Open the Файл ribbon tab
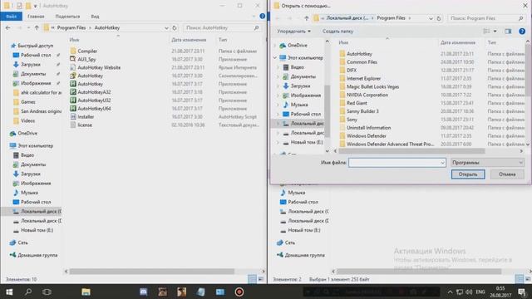This screenshot has height=299, width=532. pos(11,17)
